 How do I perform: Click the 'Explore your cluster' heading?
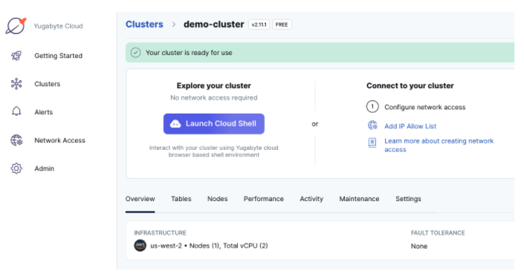click(214, 86)
